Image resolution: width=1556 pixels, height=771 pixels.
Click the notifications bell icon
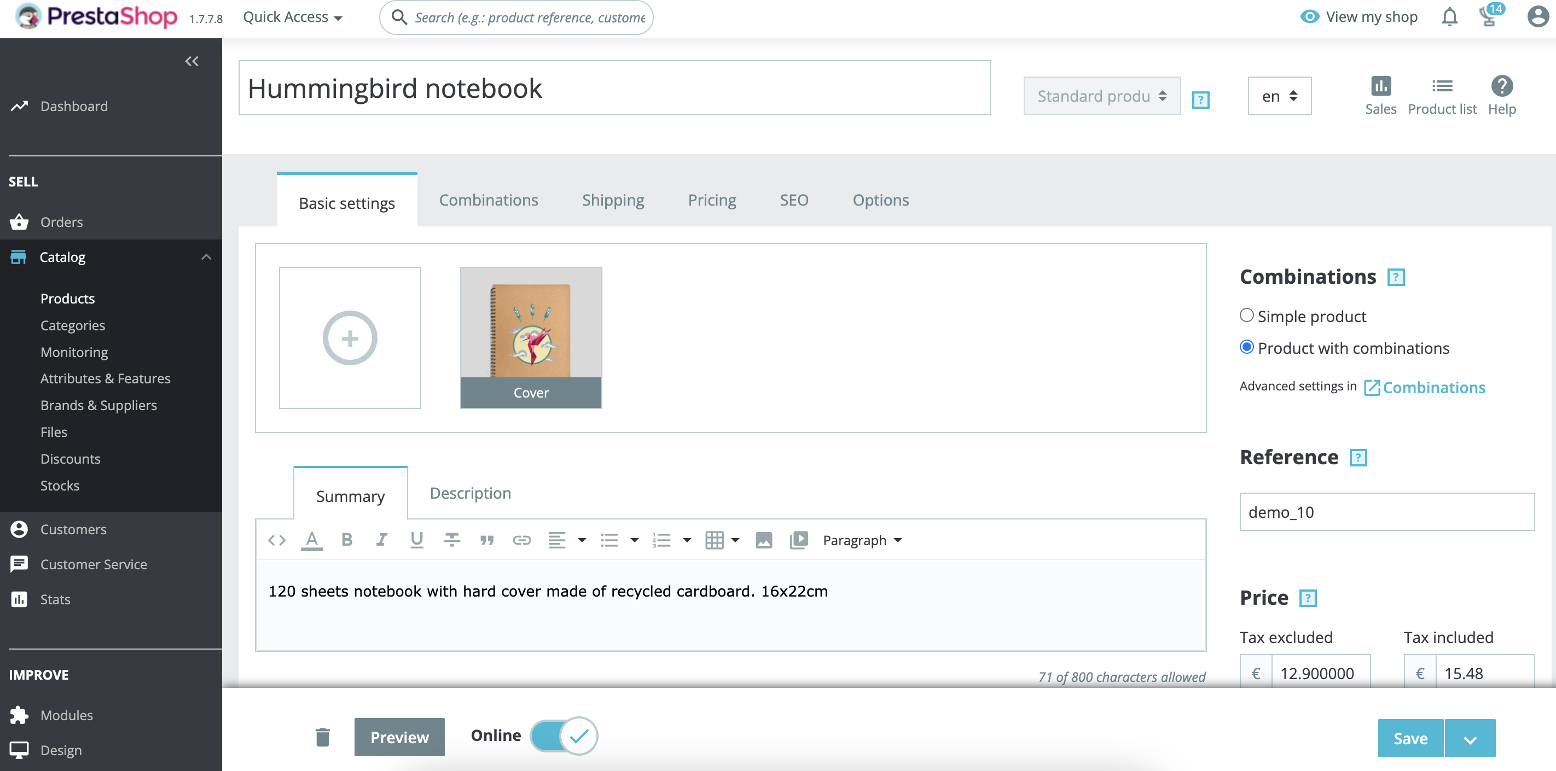[1449, 16]
